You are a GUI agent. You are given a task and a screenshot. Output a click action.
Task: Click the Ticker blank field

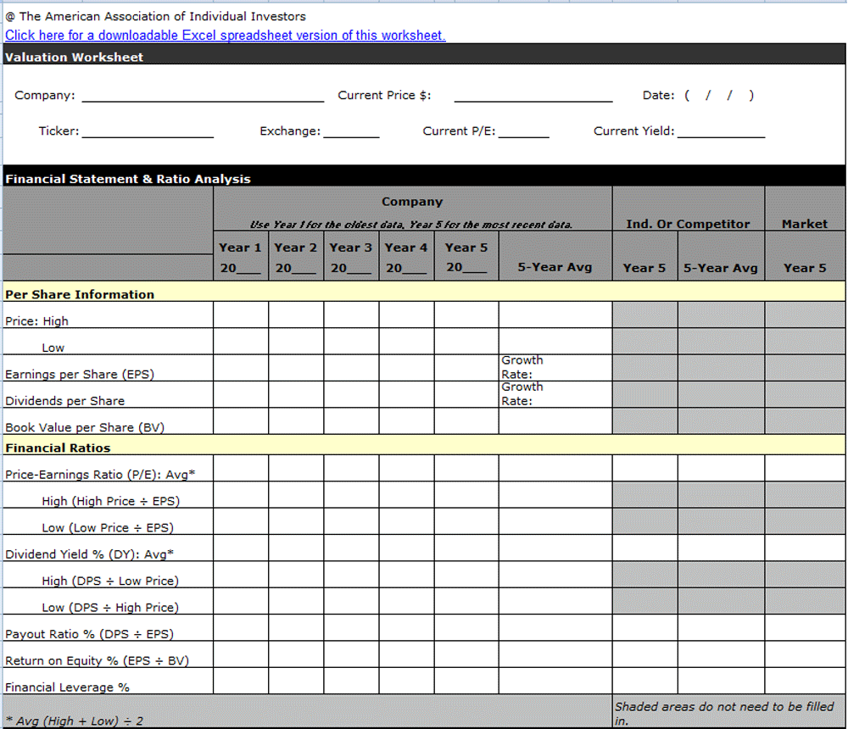click(x=148, y=131)
